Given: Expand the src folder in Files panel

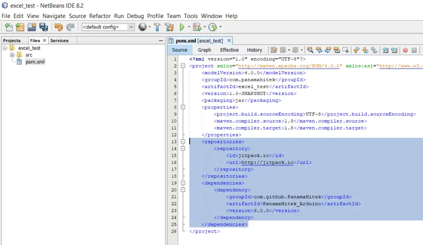Looking at the screenshot, I should (12, 55).
